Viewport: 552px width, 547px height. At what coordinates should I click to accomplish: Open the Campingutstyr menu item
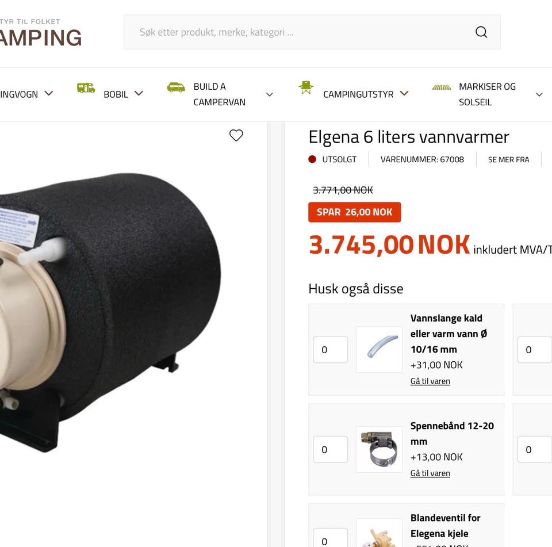[358, 94]
